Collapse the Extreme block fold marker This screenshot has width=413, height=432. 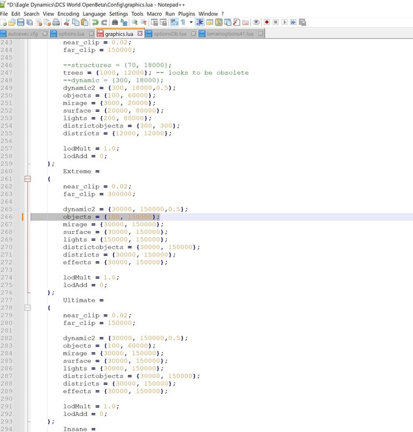pos(26,179)
